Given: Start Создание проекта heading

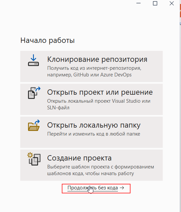Looking at the screenshot, I should click(x=79, y=158).
